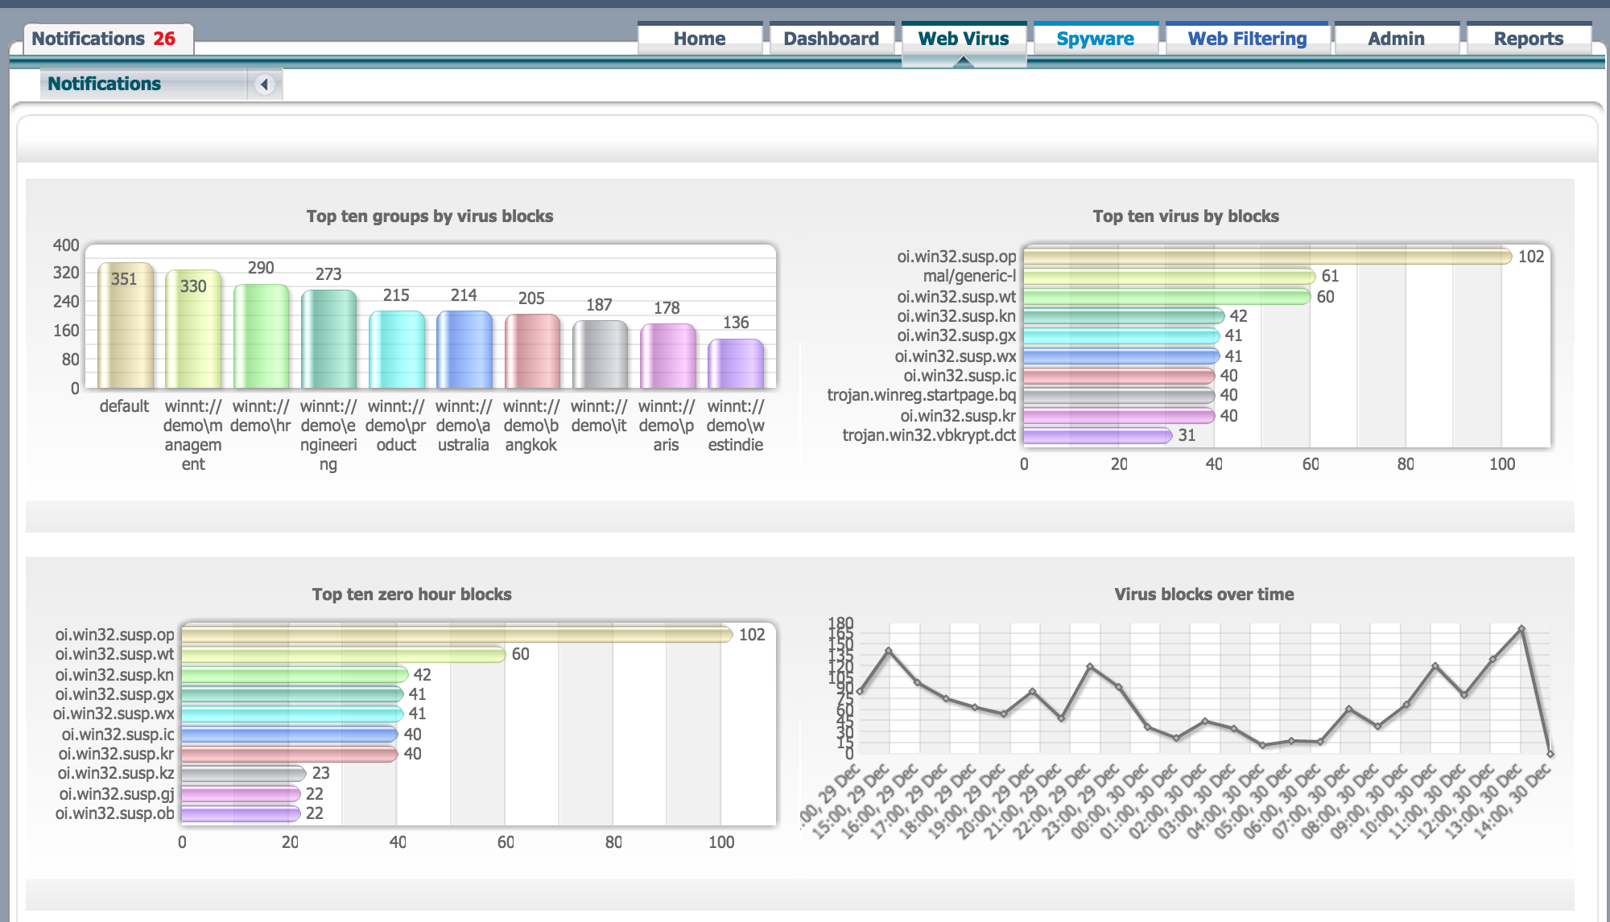Select the mal/generic-l bar with 61
Screen dimensions: 1610x922
coord(1168,276)
